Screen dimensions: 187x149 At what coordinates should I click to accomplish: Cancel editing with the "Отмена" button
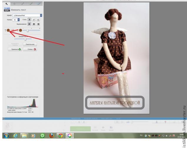tap(30, 49)
